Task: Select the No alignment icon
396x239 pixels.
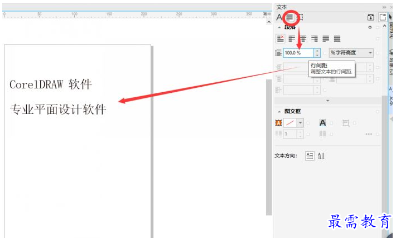Action: (281, 38)
